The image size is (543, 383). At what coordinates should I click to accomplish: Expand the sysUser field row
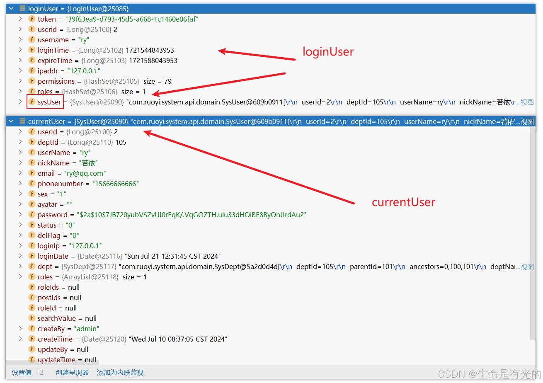pos(20,102)
